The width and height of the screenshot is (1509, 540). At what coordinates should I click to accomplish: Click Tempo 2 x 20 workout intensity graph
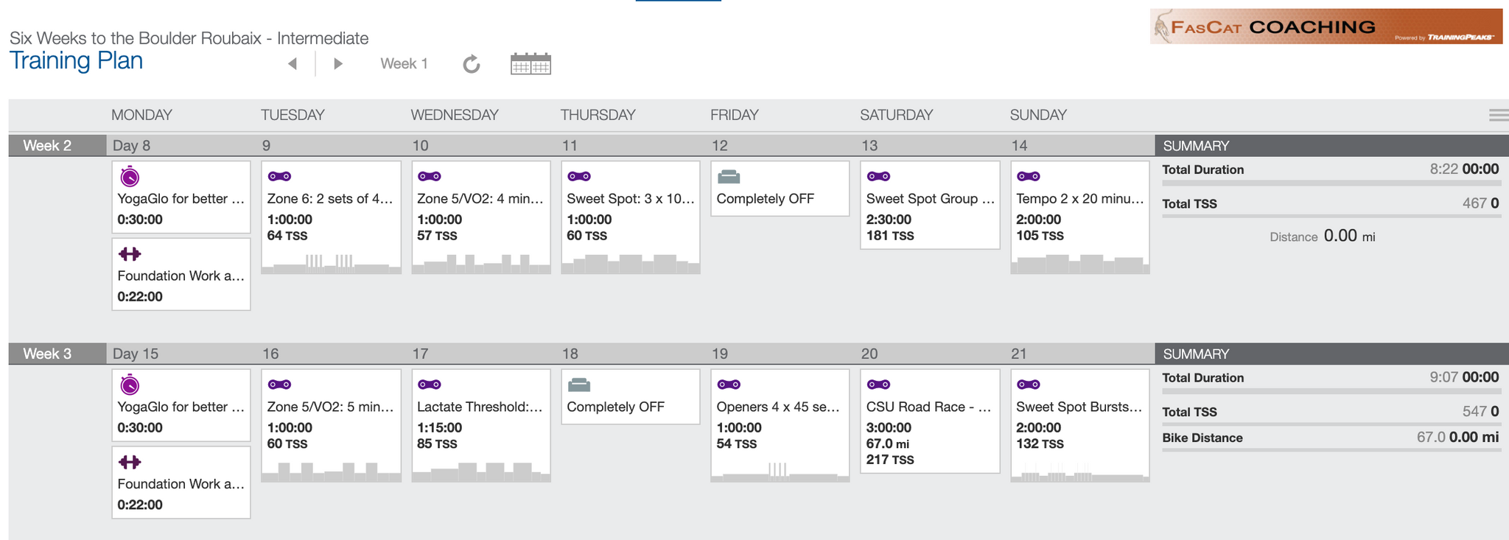pyautogui.click(x=1080, y=263)
